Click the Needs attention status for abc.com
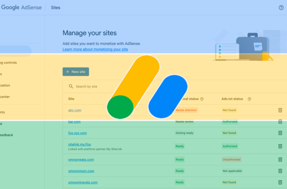Image resolution: width=287 pixels, height=189 pixels. [186, 110]
